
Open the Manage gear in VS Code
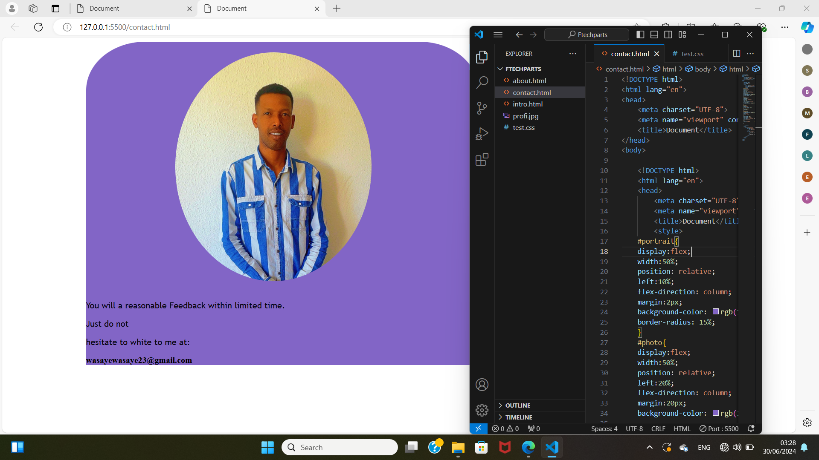point(482,410)
